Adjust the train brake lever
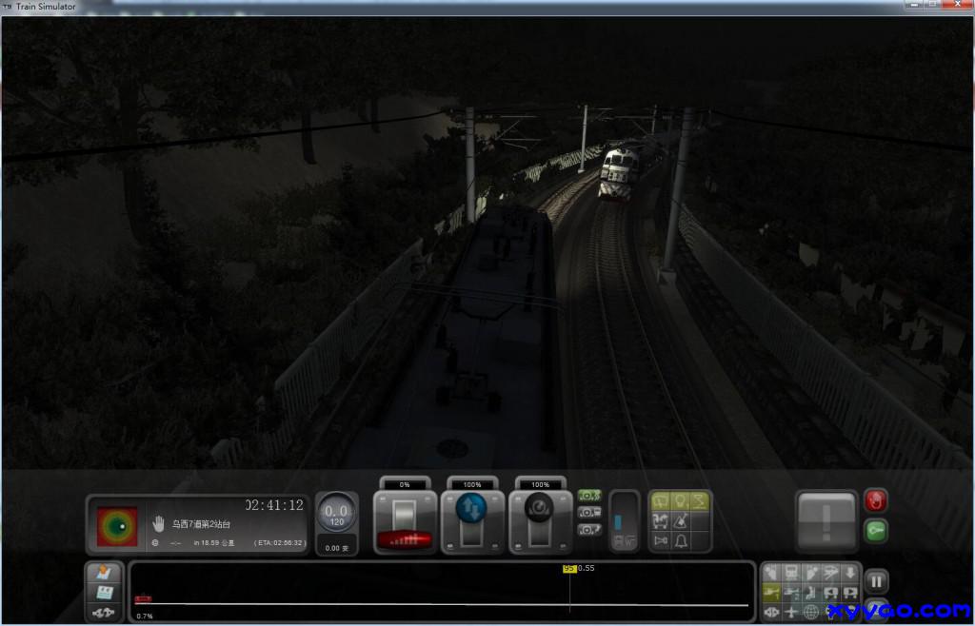 [x=540, y=519]
